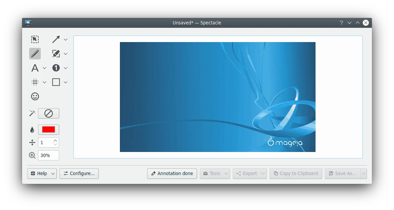Expand highlighter tool options arrow
Image resolution: width=394 pixels, height=210 pixels.
tap(66, 54)
